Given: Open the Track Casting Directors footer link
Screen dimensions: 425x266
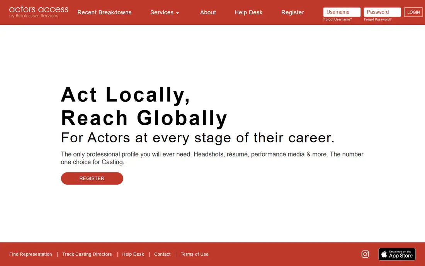Looking at the screenshot, I should tap(87, 254).
